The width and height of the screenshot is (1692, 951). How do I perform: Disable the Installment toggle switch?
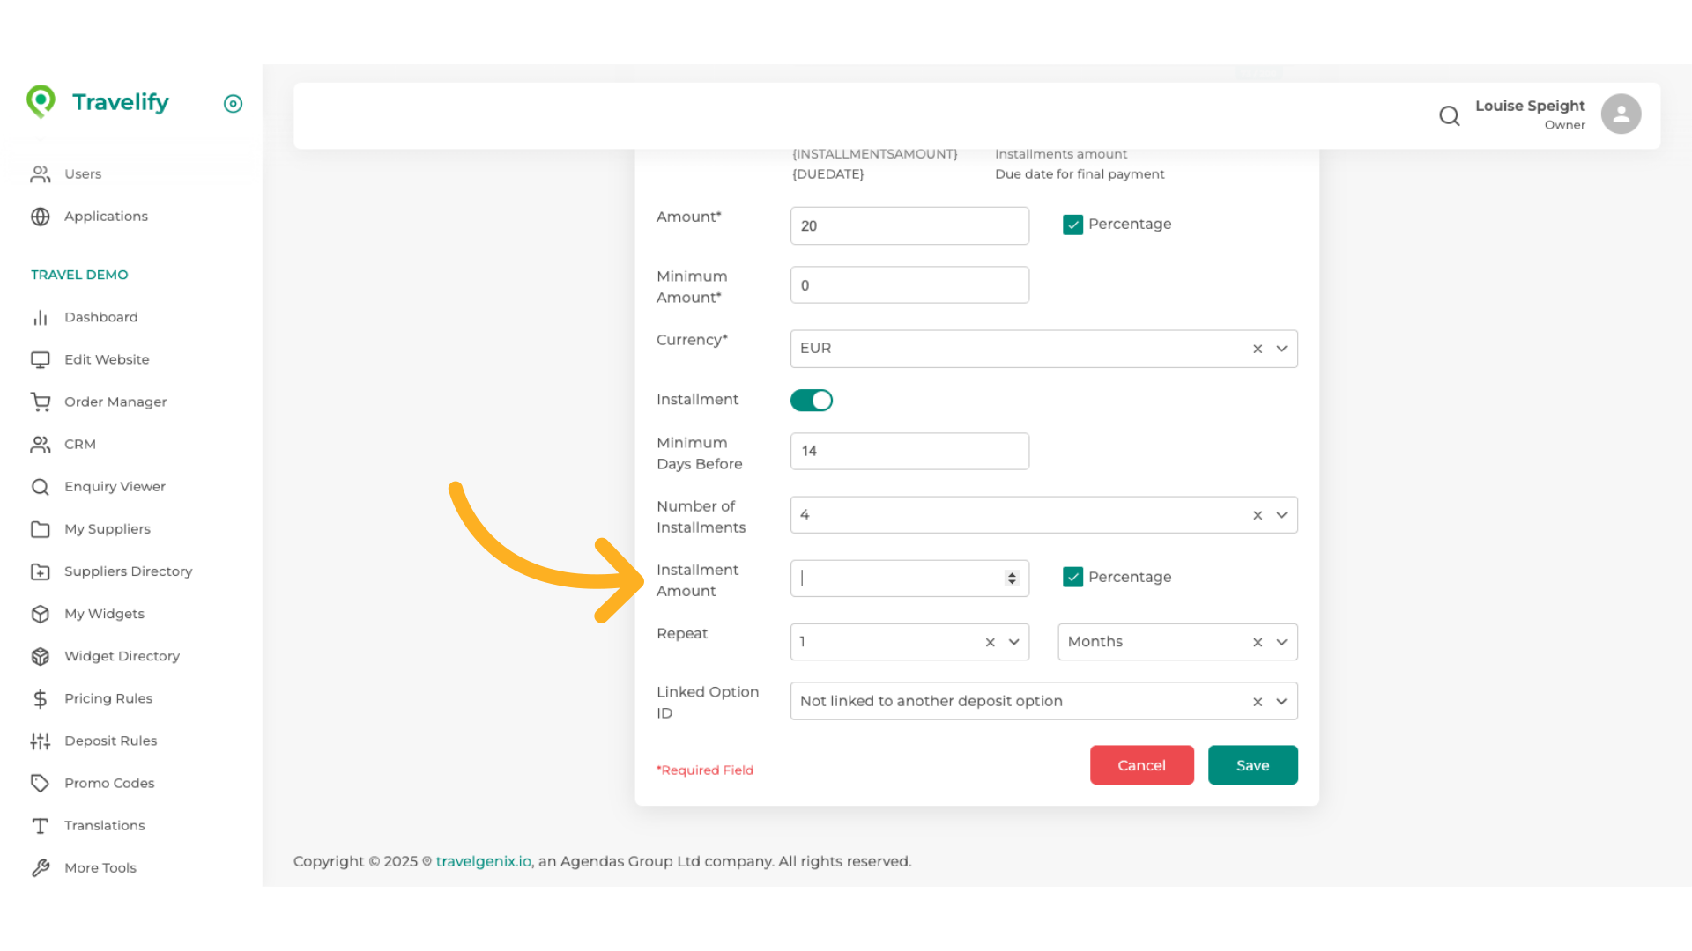811,400
